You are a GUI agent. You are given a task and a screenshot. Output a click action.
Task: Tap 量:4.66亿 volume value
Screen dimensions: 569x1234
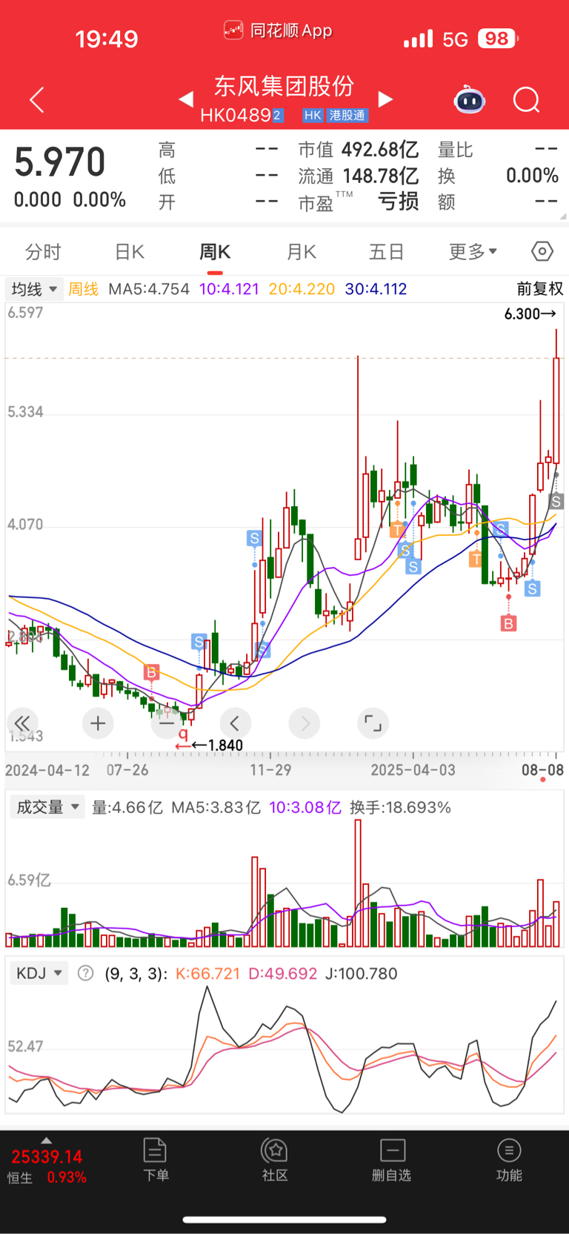click(127, 807)
